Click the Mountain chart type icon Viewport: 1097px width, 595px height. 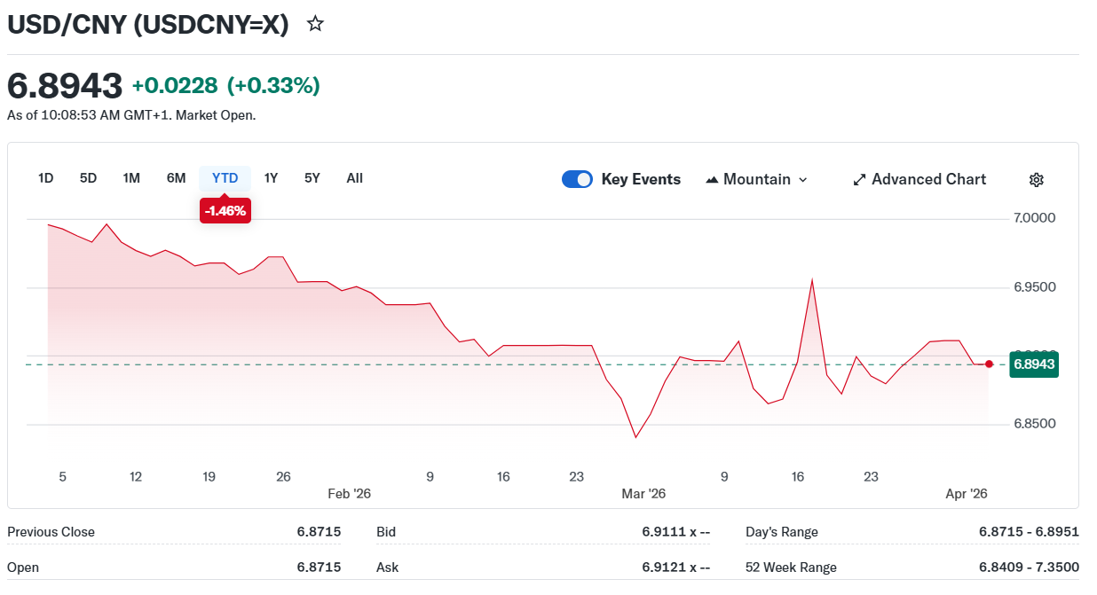(712, 180)
